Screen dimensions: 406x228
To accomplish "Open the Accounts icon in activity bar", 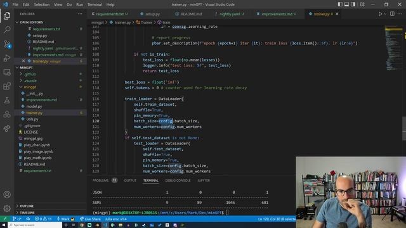I will tap(7, 194).
